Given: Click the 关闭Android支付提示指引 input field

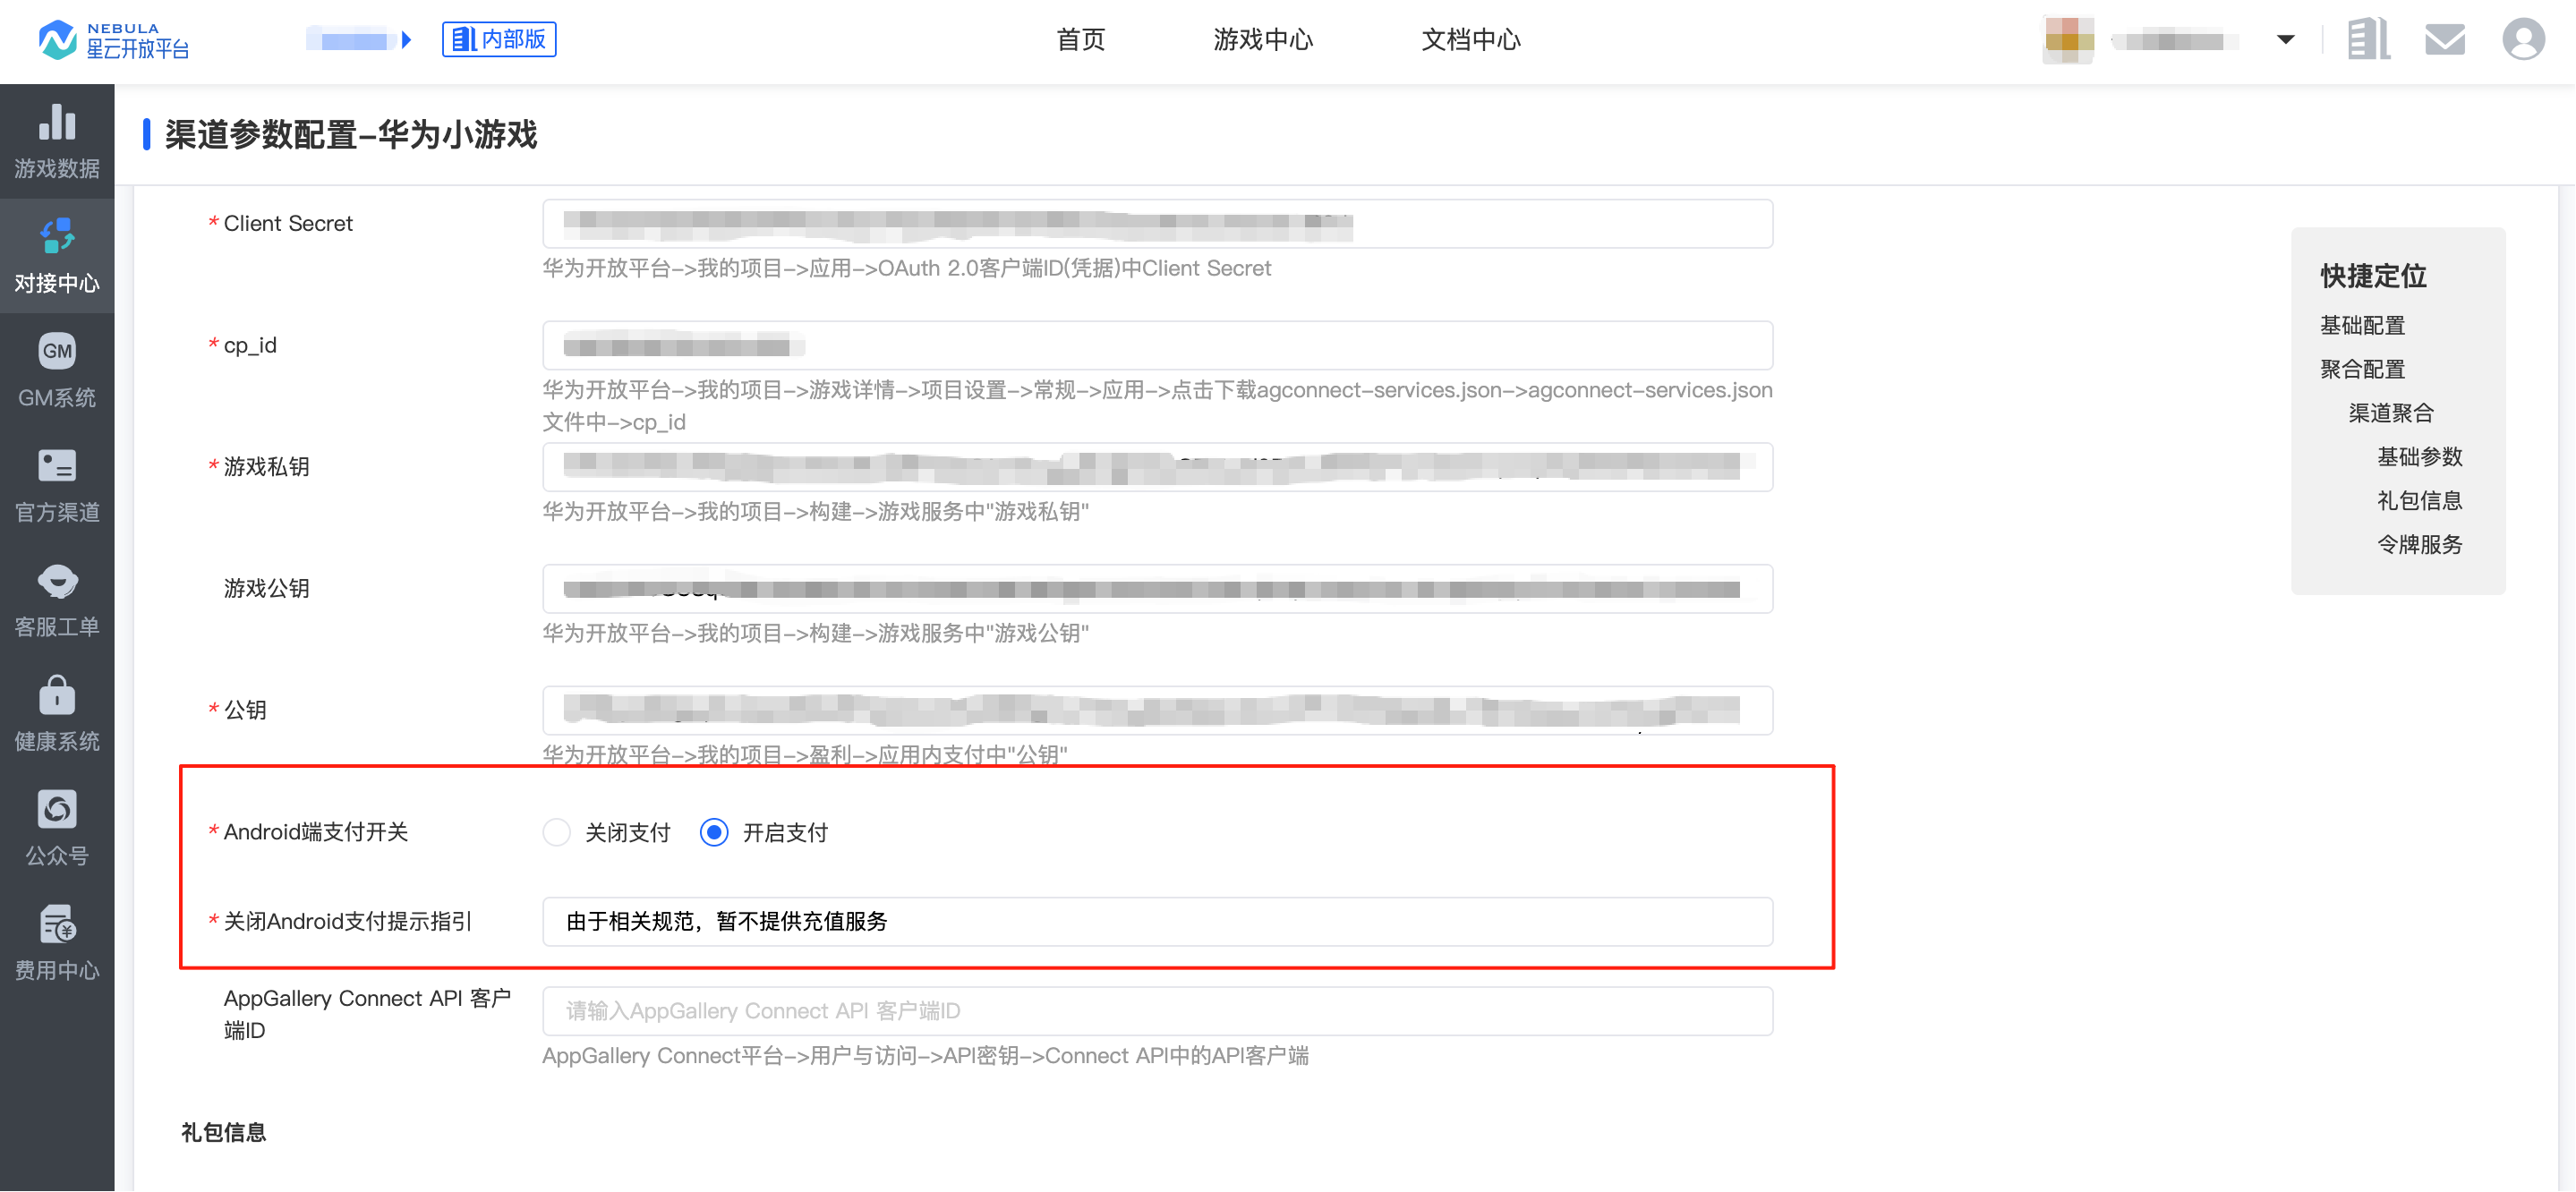Looking at the screenshot, I should click(1157, 922).
